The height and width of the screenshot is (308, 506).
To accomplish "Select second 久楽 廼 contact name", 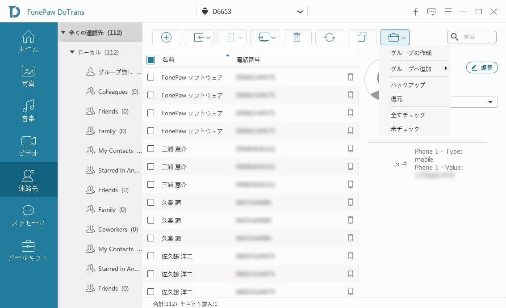I will pos(171,220).
